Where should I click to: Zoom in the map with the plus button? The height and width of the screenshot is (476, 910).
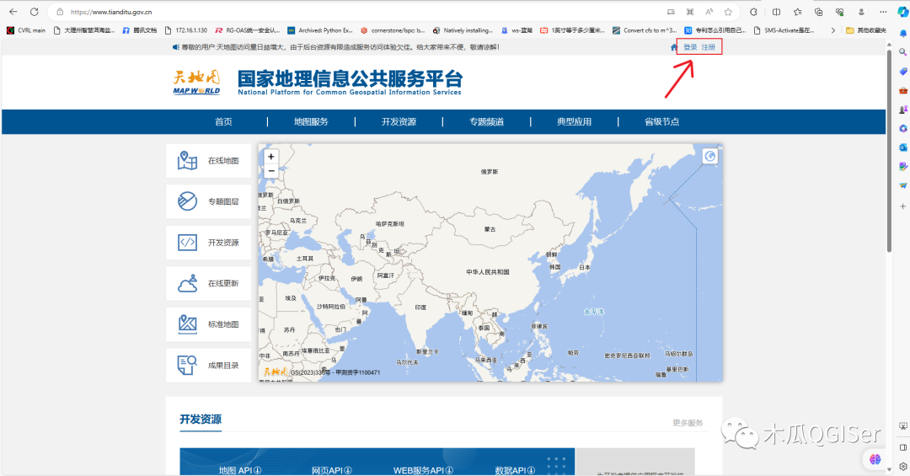pos(271,157)
